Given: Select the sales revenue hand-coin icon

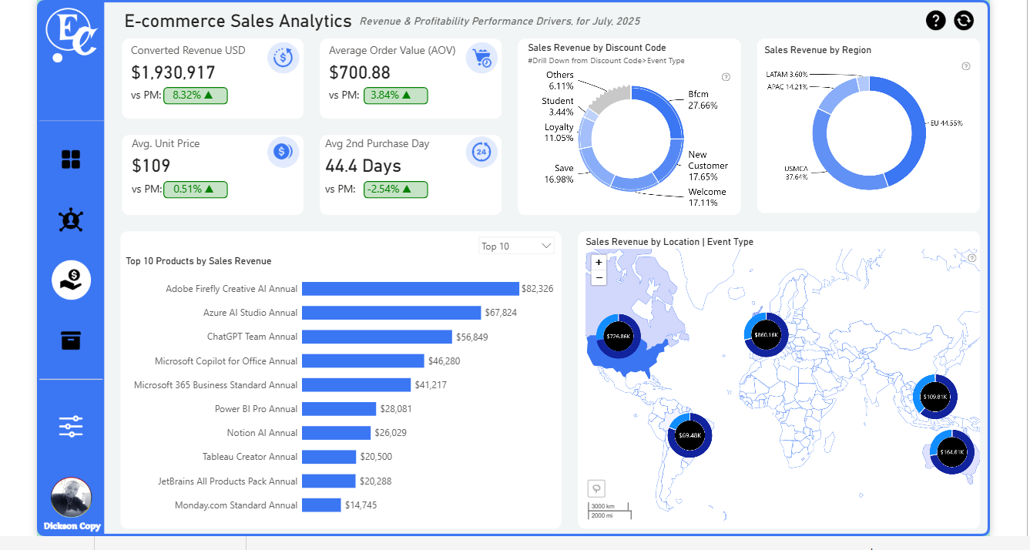Looking at the screenshot, I should (x=71, y=280).
